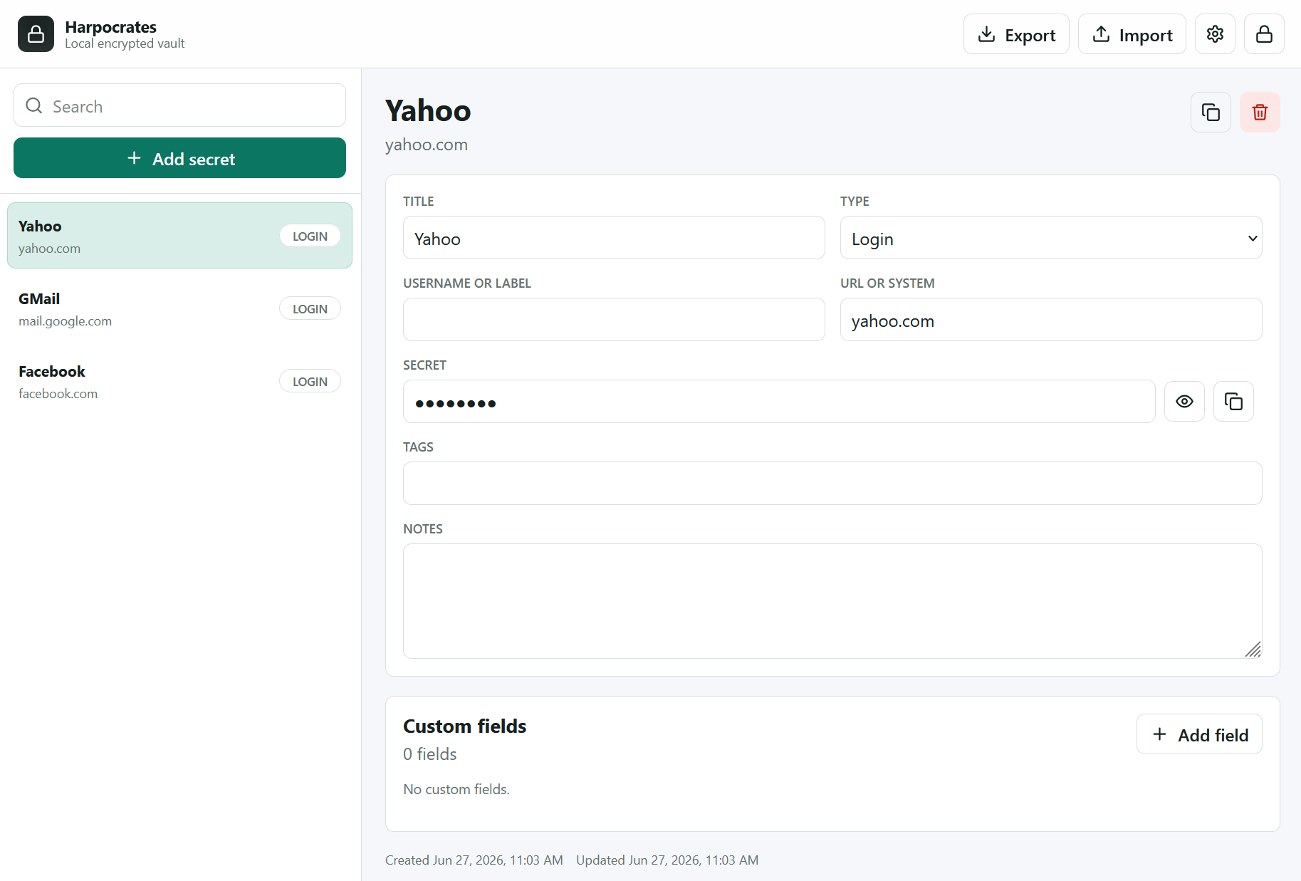Select the Yahoo entry in sidebar
Screen dimensions: 1301x881
click(179, 236)
